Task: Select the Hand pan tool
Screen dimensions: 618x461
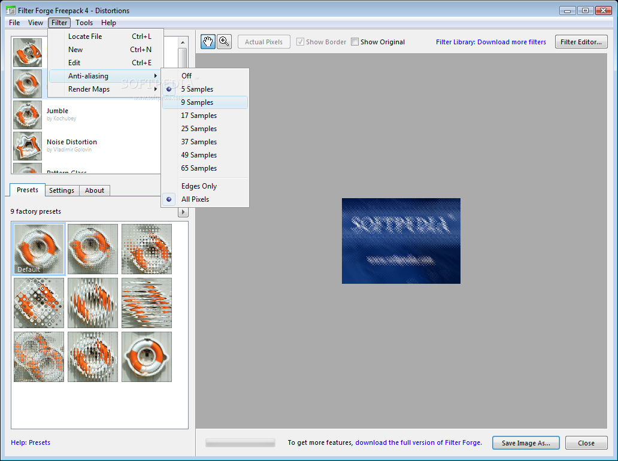Action: coord(208,42)
